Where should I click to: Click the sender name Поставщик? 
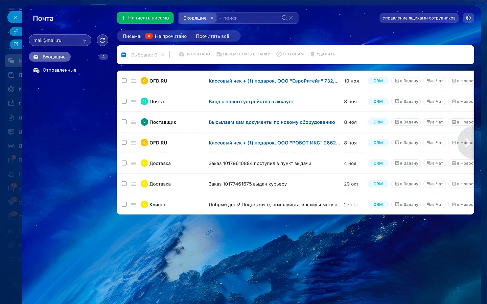pyautogui.click(x=163, y=122)
